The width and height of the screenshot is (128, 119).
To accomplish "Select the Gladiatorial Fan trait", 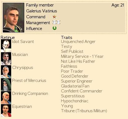I will 75,86.
